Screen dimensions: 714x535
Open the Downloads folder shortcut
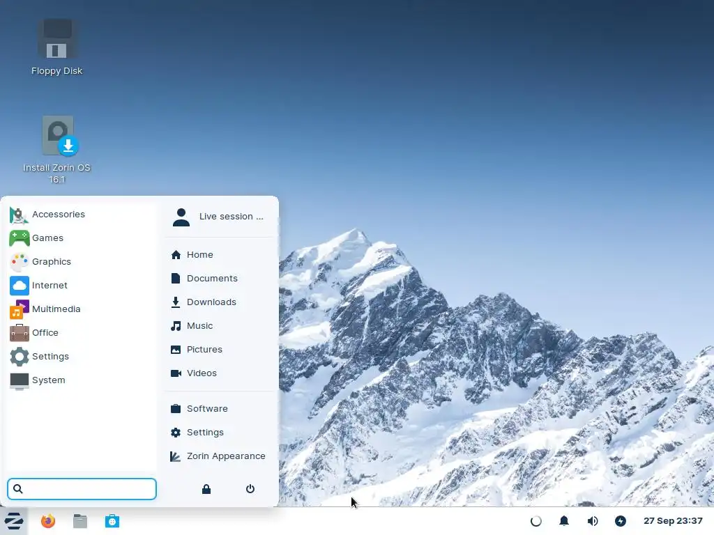pos(220,302)
